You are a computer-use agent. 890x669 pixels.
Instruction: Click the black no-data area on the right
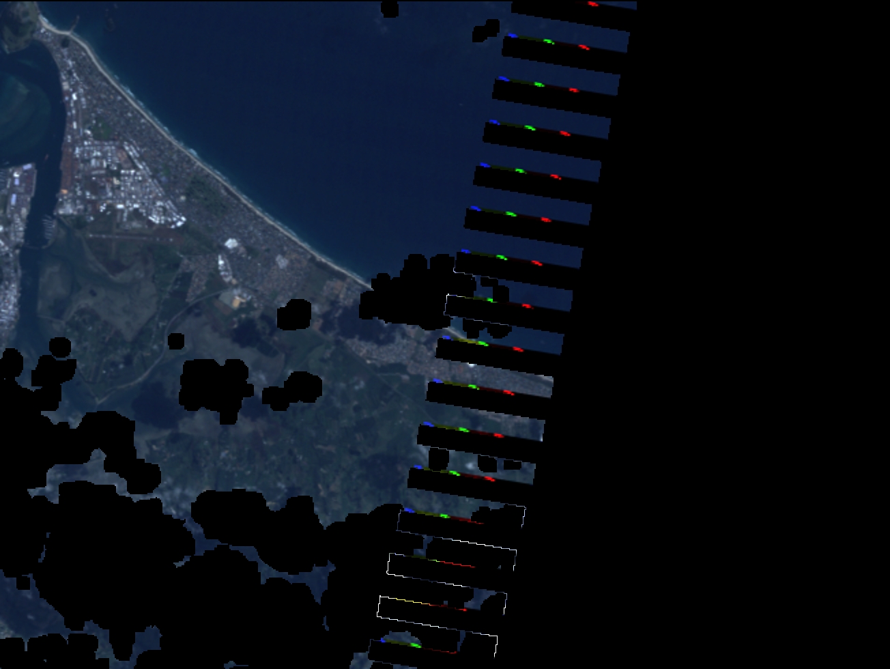coord(751,341)
